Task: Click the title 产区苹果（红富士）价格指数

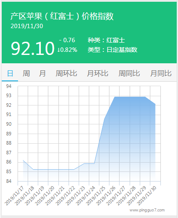Action: (x=62, y=16)
